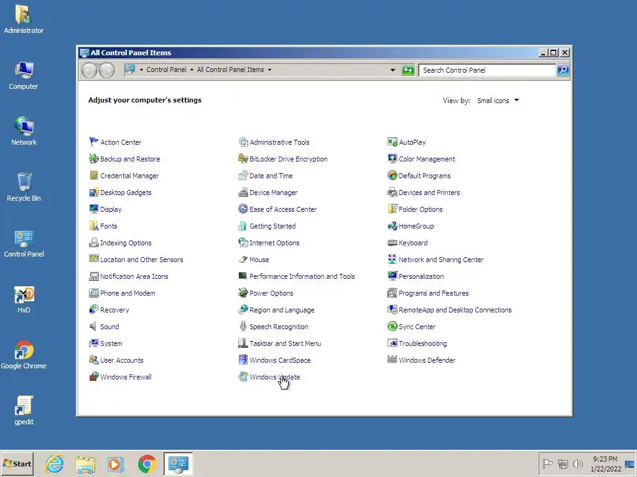Image resolution: width=637 pixels, height=477 pixels.
Task: Open Folder Options link
Action: click(x=421, y=209)
